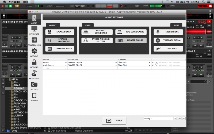Click the refresh soundcards icon
Viewport: 214px width, 134px height.
point(156,64)
